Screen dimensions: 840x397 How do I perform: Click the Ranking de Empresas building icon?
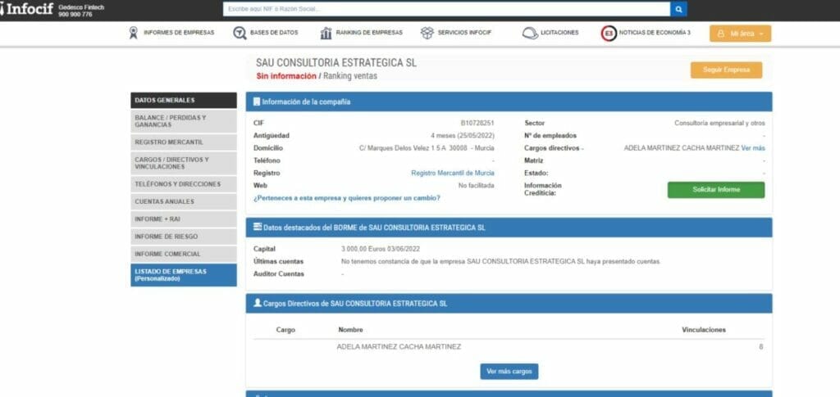point(326,33)
